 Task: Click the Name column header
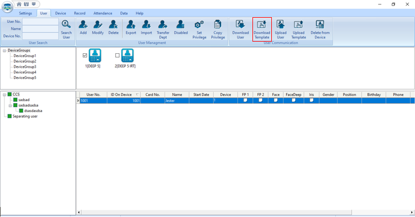coord(177,94)
